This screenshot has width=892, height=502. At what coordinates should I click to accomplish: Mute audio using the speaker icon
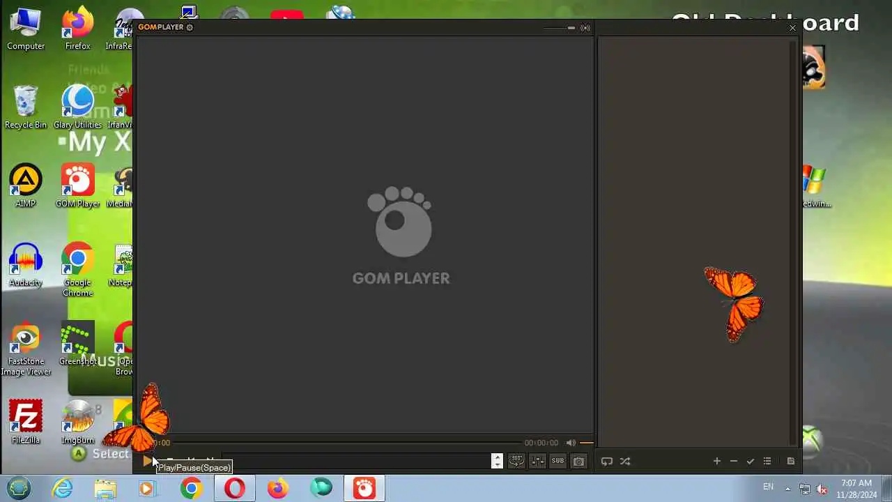571,443
